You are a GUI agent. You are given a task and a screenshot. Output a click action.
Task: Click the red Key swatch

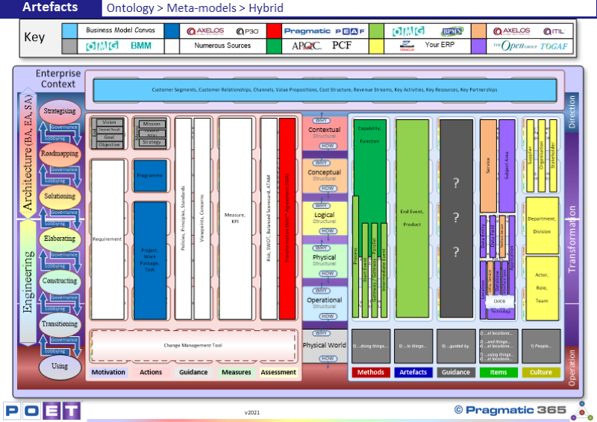point(274,31)
